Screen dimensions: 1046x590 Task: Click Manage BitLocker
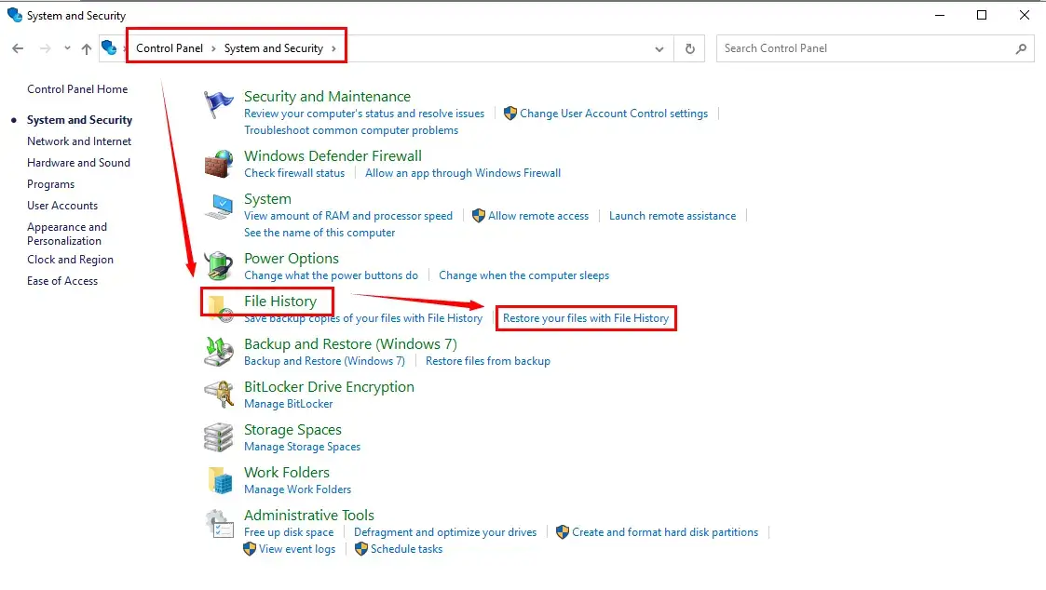(288, 404)
